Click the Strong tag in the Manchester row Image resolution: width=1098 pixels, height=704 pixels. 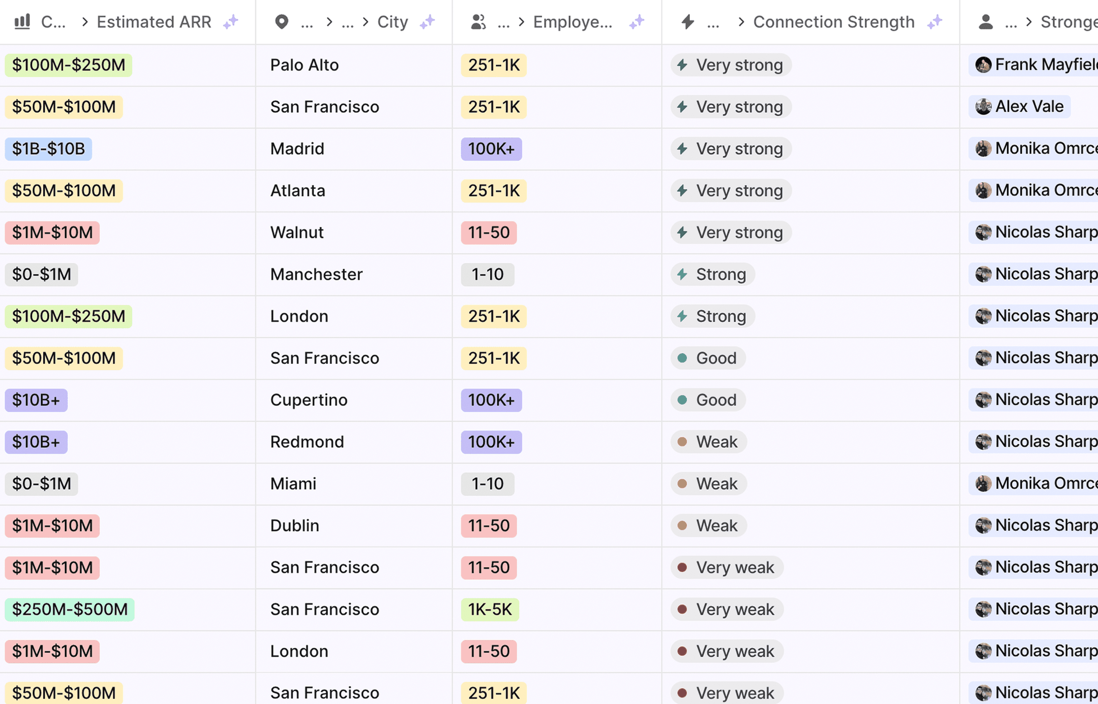pos(713,274)
